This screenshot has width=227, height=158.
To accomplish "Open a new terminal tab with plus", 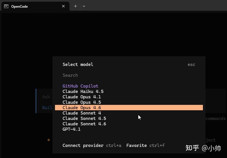I will 75,6.
